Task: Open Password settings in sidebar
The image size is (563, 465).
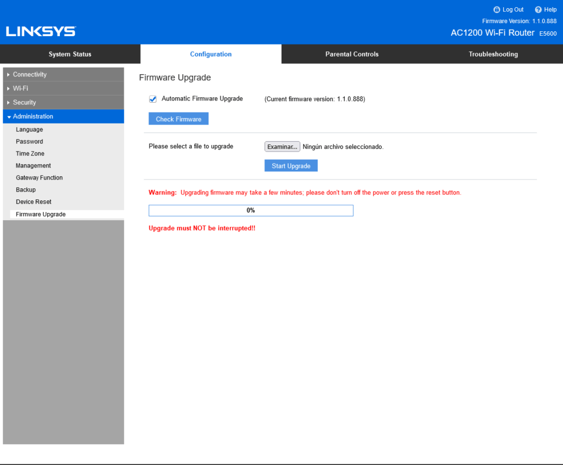Action: [x=30, y=142]
